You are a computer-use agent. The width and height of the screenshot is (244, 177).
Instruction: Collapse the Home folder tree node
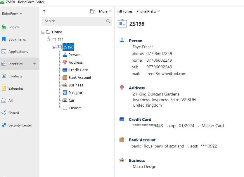[x=43, y=32]
